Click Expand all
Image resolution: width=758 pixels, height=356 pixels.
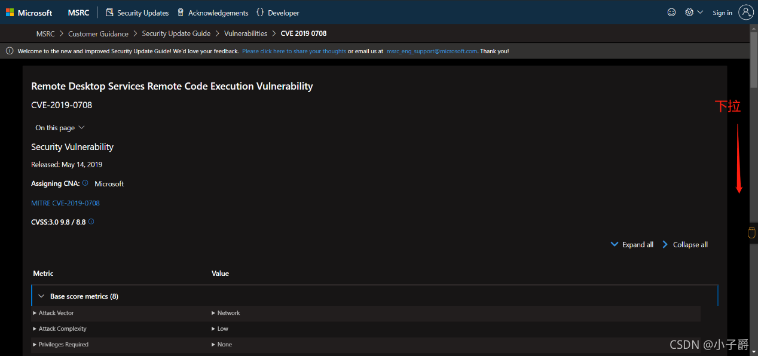point(632,244)
